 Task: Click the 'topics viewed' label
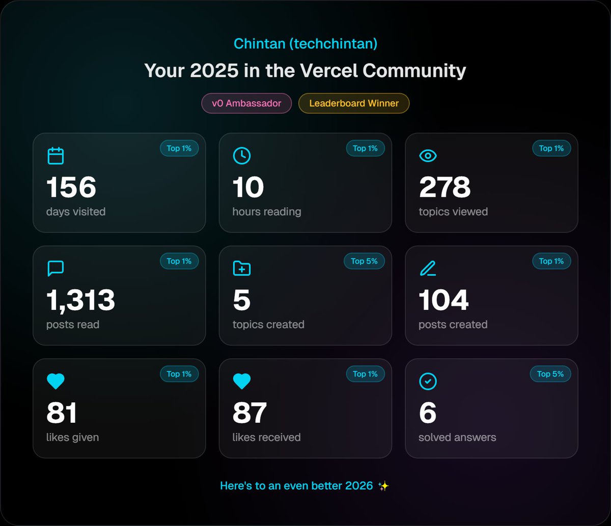coord(453,212)
